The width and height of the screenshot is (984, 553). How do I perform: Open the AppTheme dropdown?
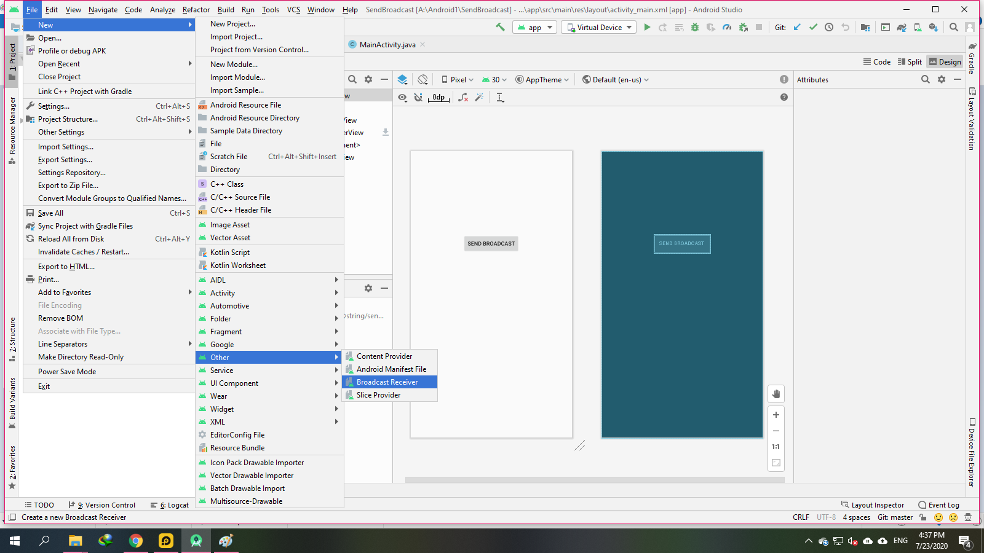point(542,79)
